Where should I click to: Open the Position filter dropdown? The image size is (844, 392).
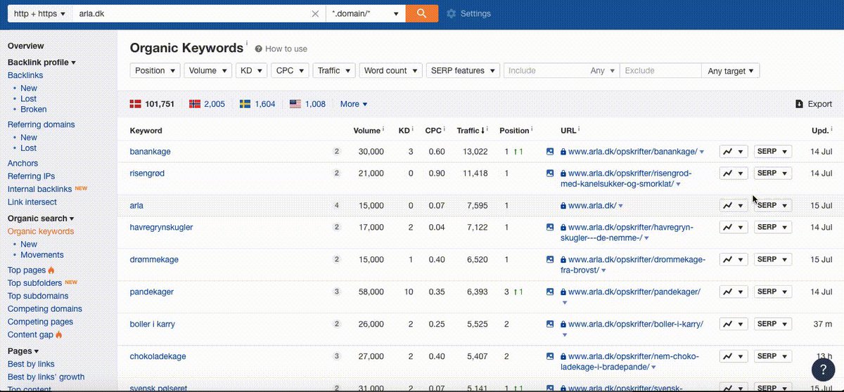click(155, 70)
